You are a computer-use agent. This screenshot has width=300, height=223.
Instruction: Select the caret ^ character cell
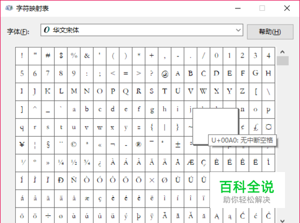point(35,109)
